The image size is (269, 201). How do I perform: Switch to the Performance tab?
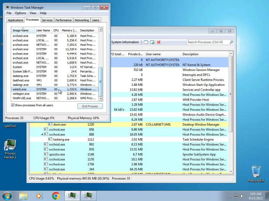click(63, 20)
